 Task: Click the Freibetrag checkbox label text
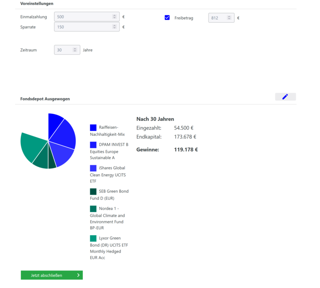[x=184, y=18]
